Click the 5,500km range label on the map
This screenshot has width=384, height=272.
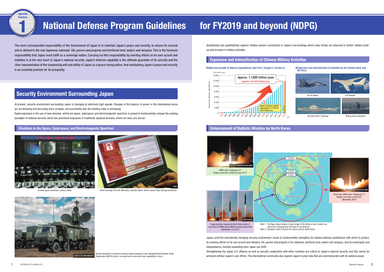291,171
